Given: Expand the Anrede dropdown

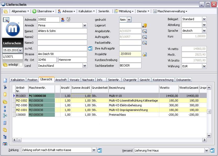Looking at the screenshot, I should [x=85, y=25].
